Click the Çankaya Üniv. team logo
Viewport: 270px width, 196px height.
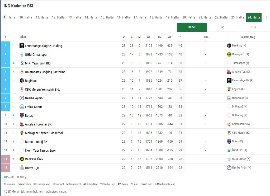(22, 159)
